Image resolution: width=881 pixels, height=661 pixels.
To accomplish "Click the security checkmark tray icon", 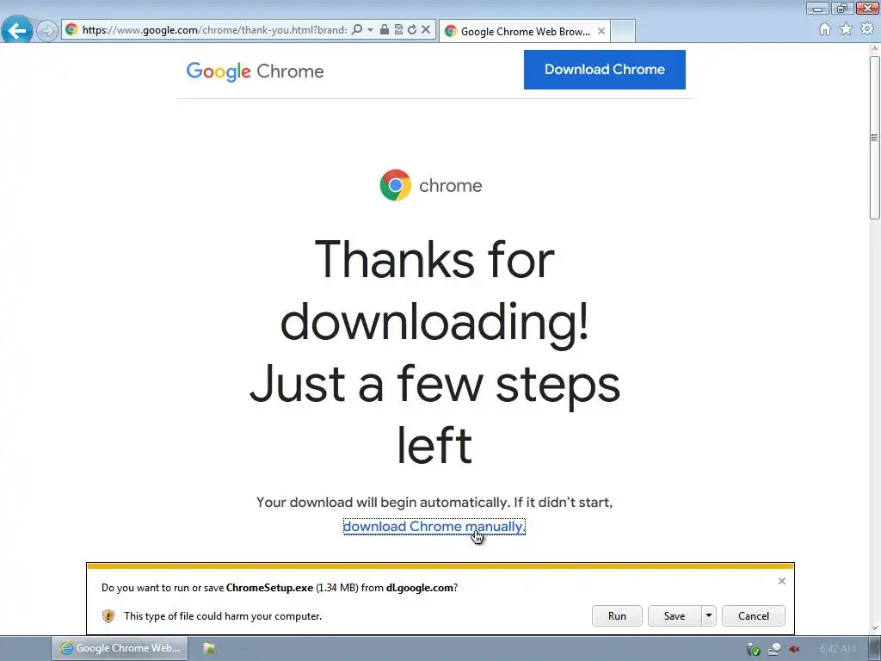I will click(x=754, y=649).
